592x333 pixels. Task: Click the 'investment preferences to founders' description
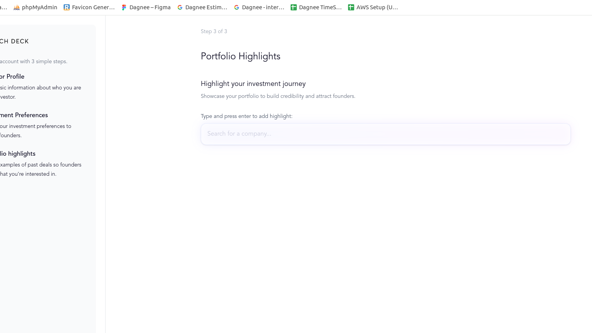coord(35,131)
